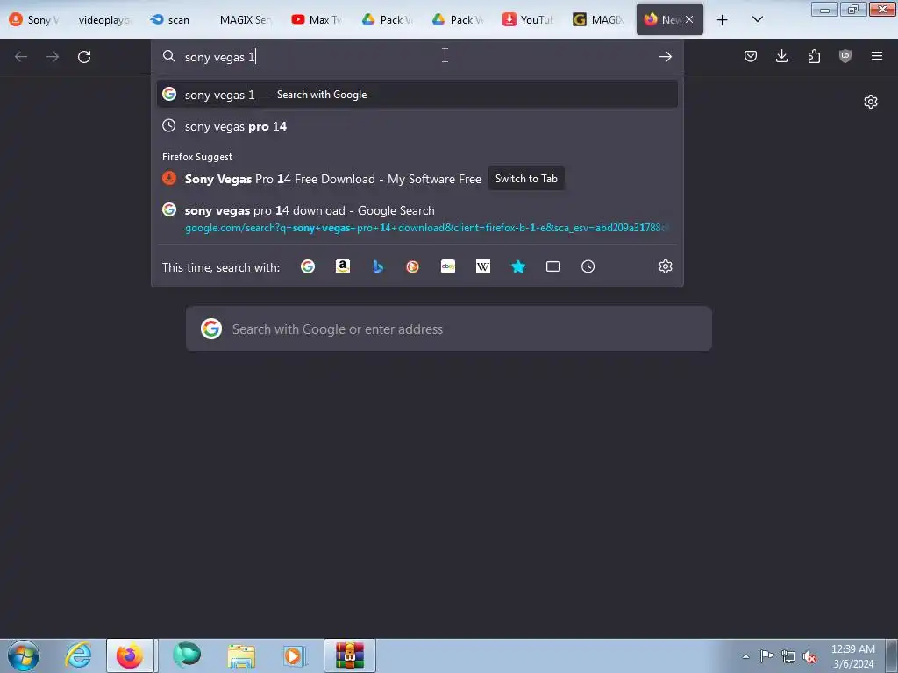Open the uBlock Origin shield icon
898x673 pixels.
point(845,56)
